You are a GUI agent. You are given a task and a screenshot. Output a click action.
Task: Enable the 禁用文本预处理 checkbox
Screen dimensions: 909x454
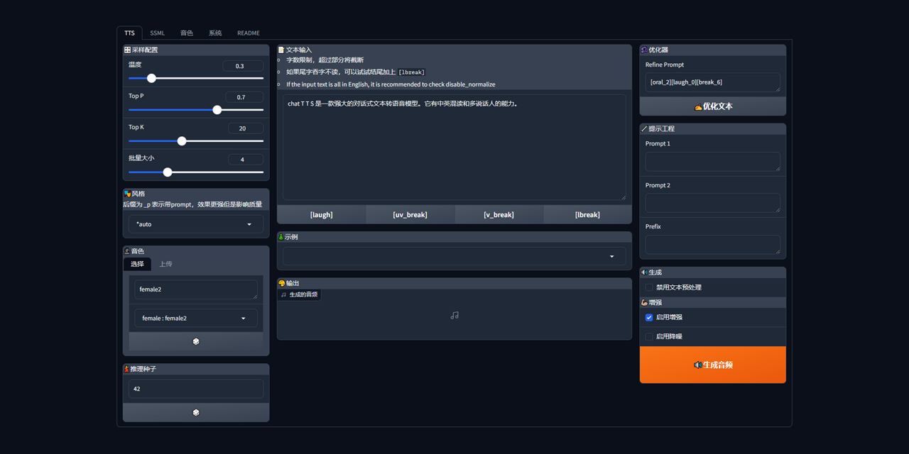[649, 287]
